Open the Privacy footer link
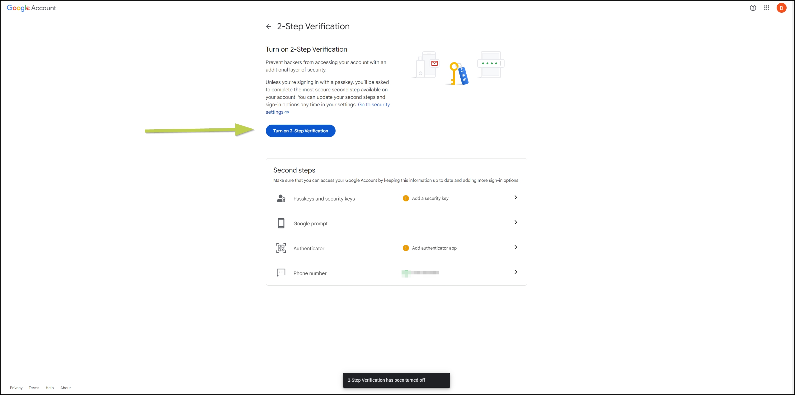The width and height of the screenshot is (795, 395). 16,388
